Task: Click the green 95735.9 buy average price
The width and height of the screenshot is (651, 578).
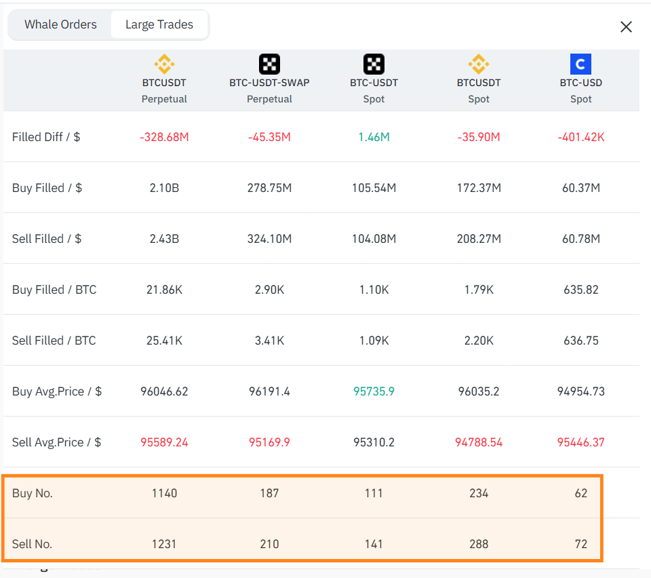Action: click(x=374, y=391)
